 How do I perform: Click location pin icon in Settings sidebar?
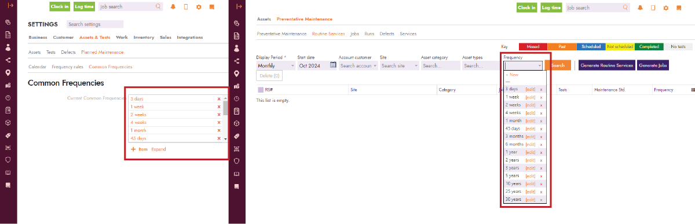[8, 72]
